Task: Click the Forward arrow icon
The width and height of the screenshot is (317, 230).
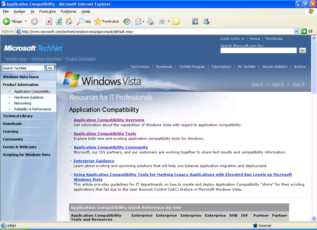Action: pyautogui.click(x=34, y=21)
